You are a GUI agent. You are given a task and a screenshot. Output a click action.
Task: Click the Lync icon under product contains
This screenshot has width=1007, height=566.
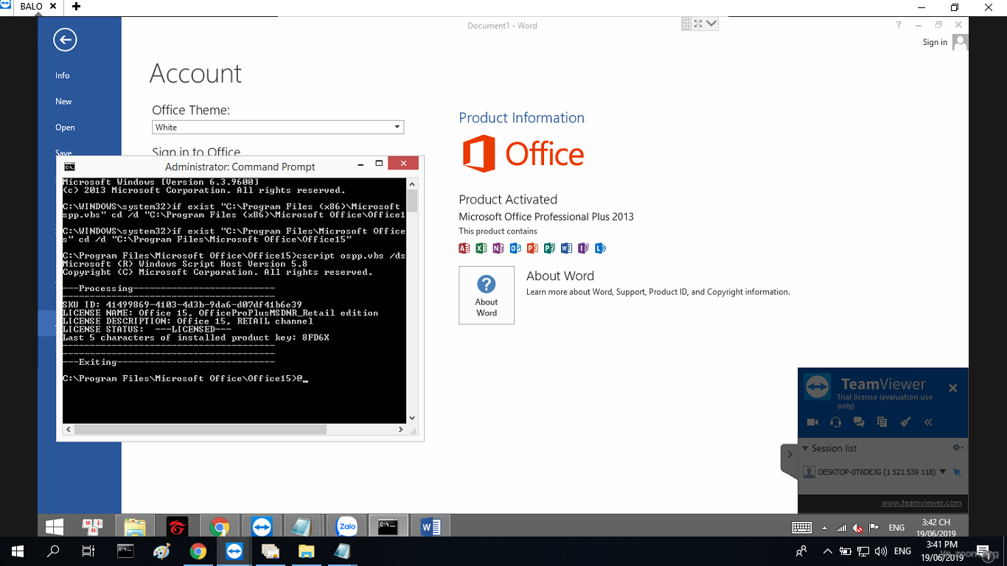[600, 248]
